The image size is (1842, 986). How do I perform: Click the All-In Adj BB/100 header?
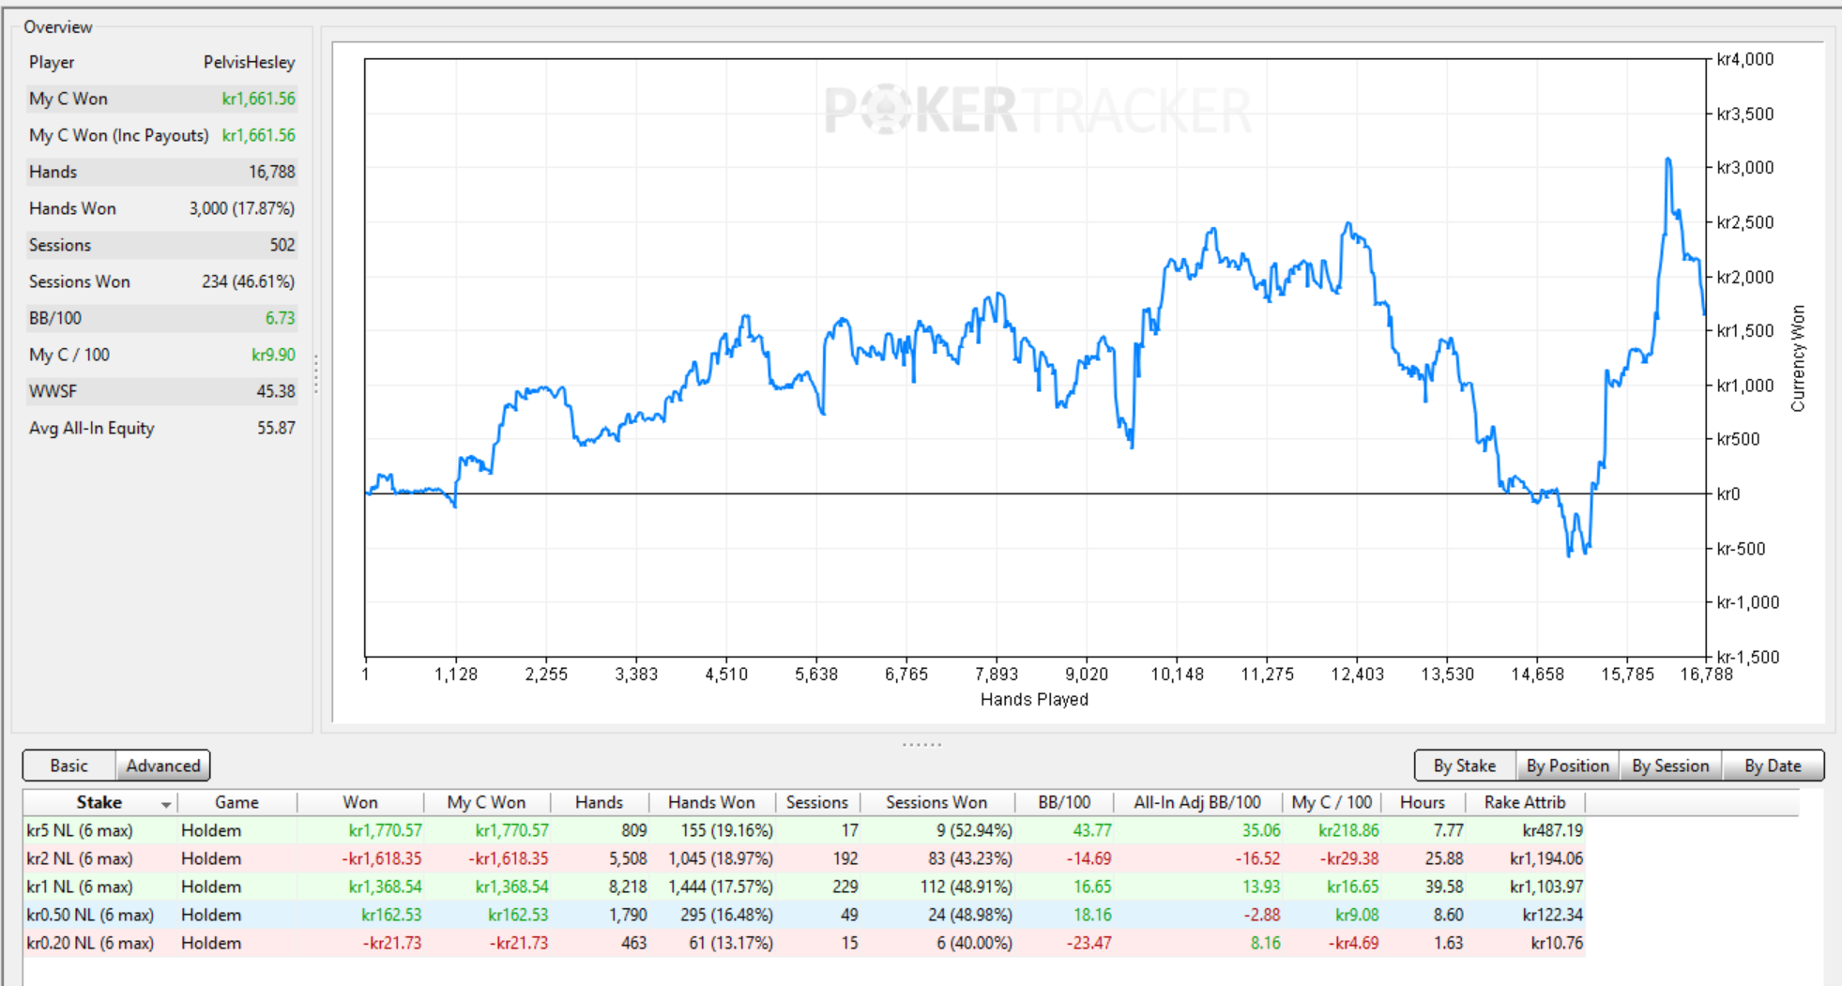[x=1196, y=802]
